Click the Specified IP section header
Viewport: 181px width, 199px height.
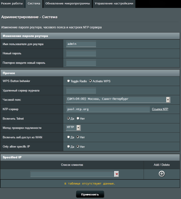pyautogui.click(x=90, y=157)
